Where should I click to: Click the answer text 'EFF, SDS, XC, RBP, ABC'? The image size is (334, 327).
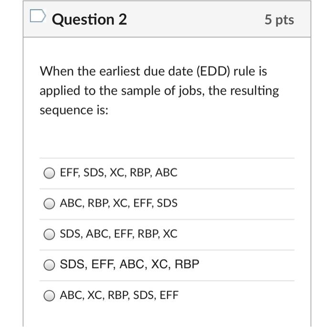click(x=118, y=173)
